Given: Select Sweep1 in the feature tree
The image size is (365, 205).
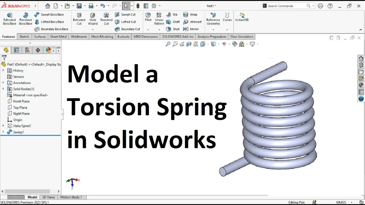Looking at the screenshot, I should [16, 132].
